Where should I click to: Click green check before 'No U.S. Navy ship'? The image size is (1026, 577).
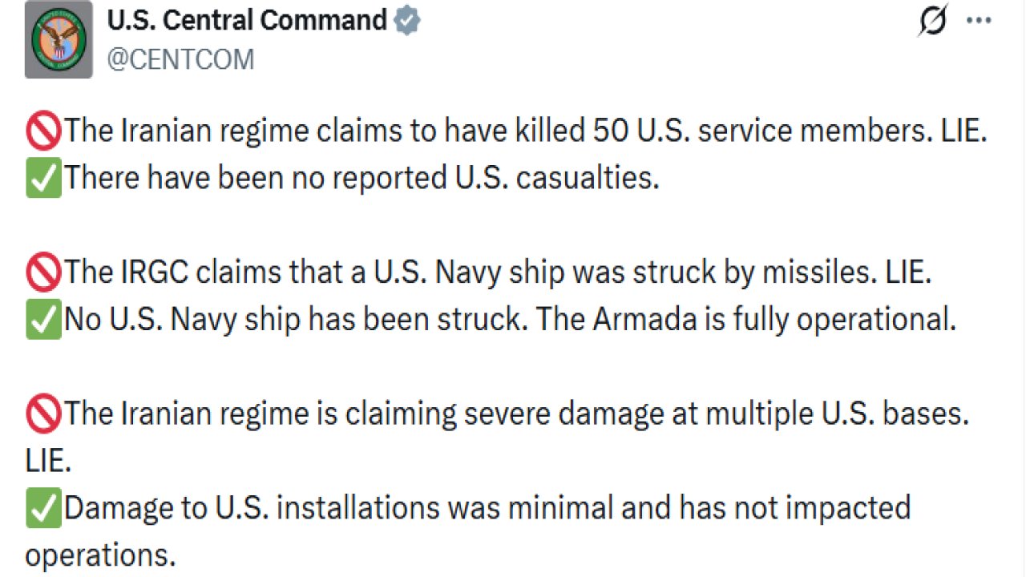(43, 321)
